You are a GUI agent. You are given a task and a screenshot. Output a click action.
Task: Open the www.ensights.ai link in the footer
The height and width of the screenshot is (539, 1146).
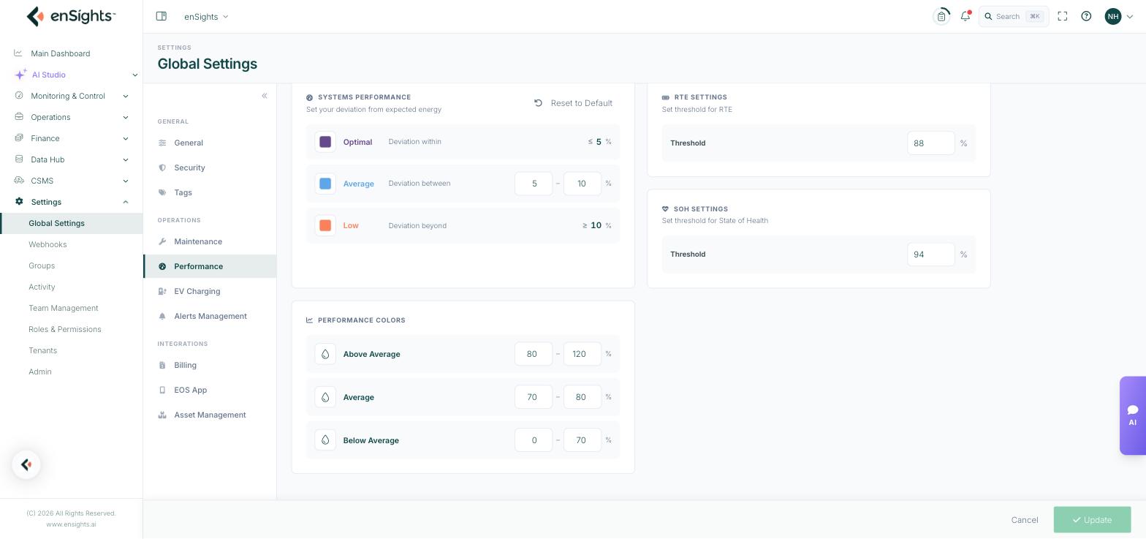pos(71,524)
